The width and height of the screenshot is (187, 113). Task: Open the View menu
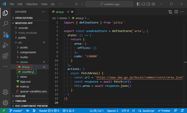click(x=44, y=4)
